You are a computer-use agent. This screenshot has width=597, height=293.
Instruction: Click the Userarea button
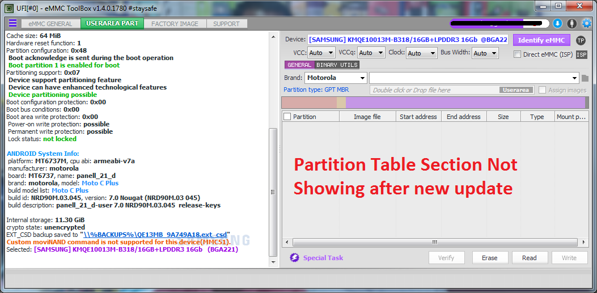point(516,90)
